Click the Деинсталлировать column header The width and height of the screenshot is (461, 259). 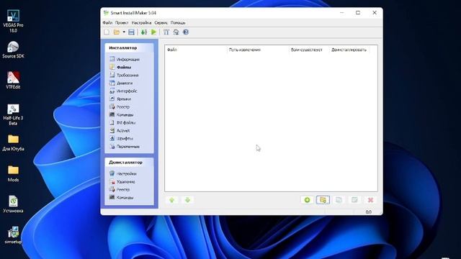pos(350,50)
